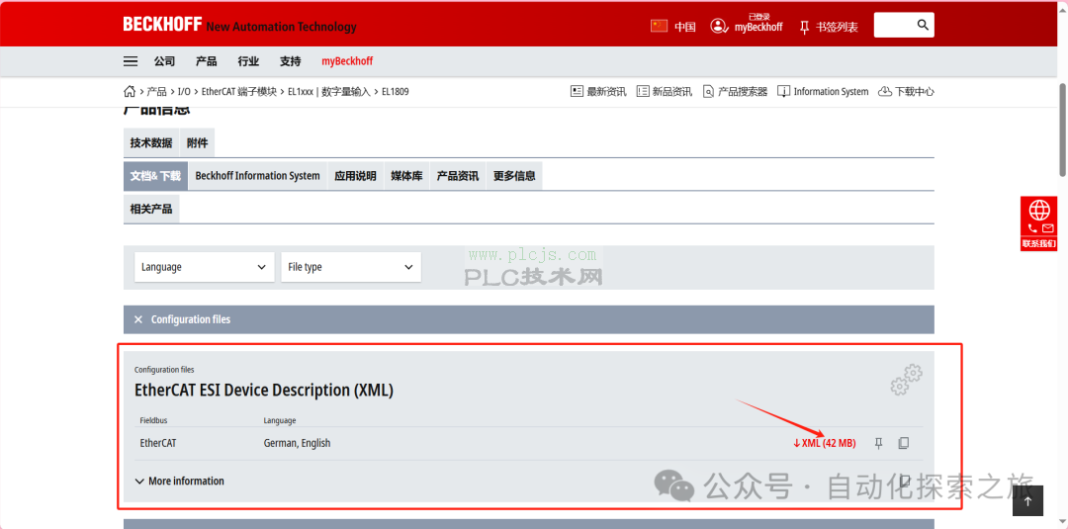1068x529 pixels.
Task: Open 新品资讯 new products link
Action: 665,91
